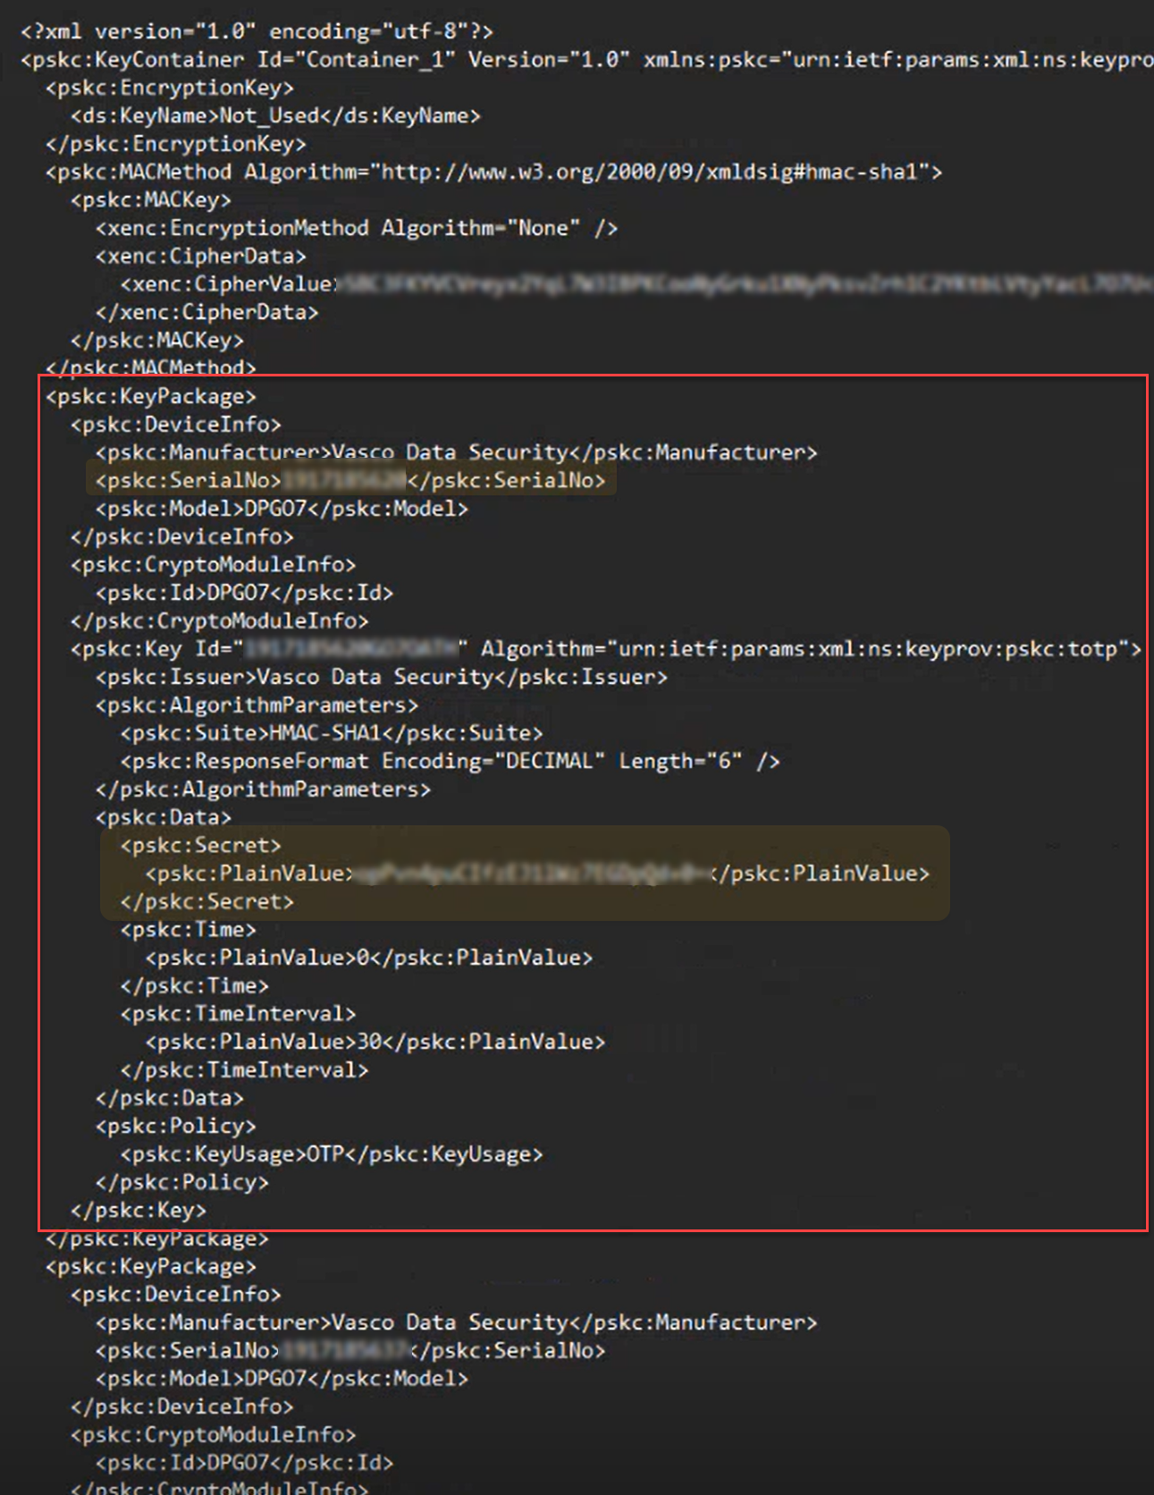
Task: Click the pskc:MACMethod opening tag name
Action: tap(139, 172)
